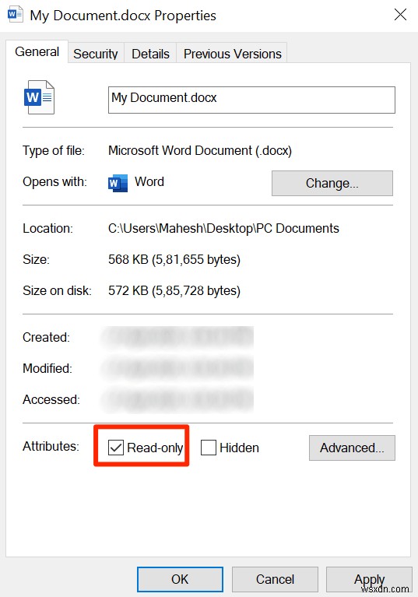The width and height of the screenshot is (418, 597).
Task: Click Microsoft Word Document (.docx) type text
Action: [x=200, y=150]
